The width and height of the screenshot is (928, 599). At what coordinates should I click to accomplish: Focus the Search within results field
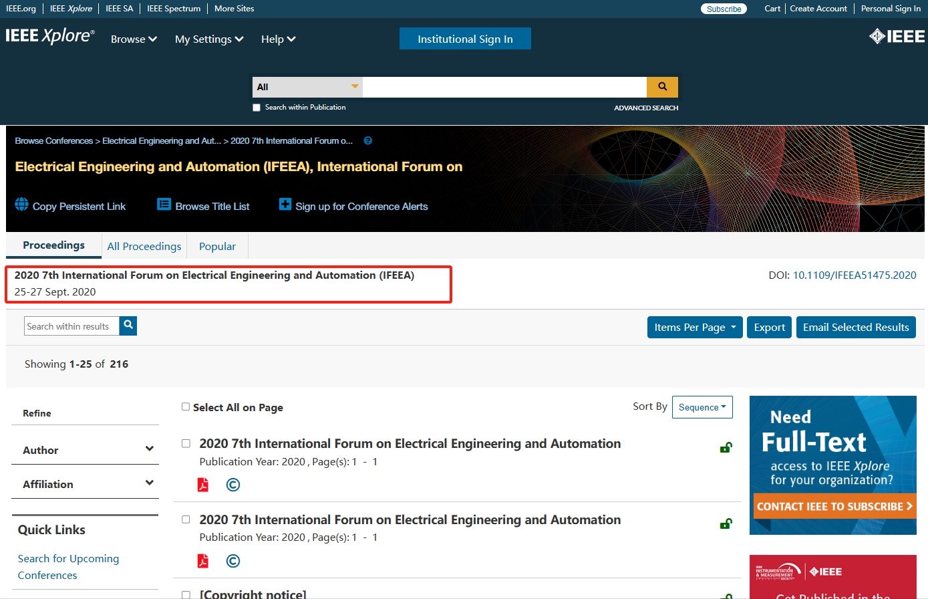(71, 326)
